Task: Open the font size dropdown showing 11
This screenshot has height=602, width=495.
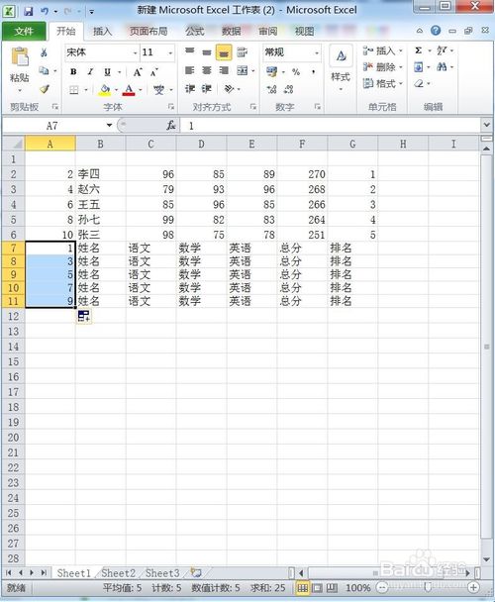Action: (170, 53)
